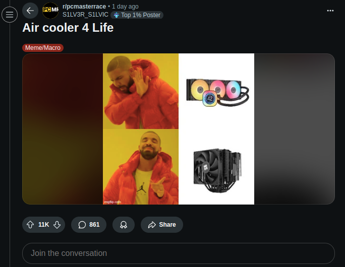The height and width of the screenshot is (267, 345).
Task: Give an award to the post
Action: point(124,225)
